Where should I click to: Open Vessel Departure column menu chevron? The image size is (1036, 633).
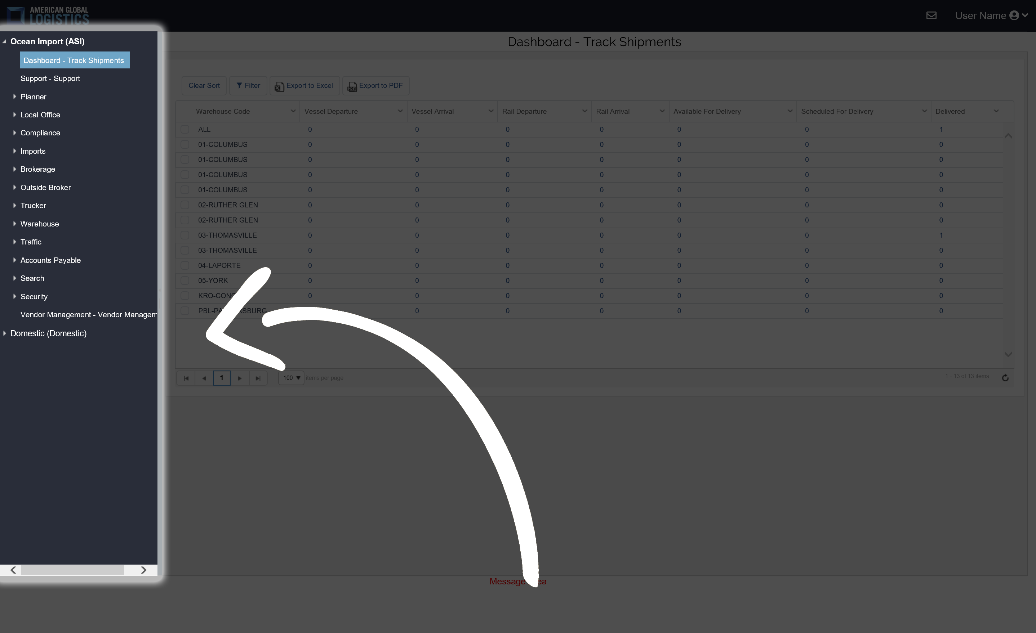[x=400, y=111]
